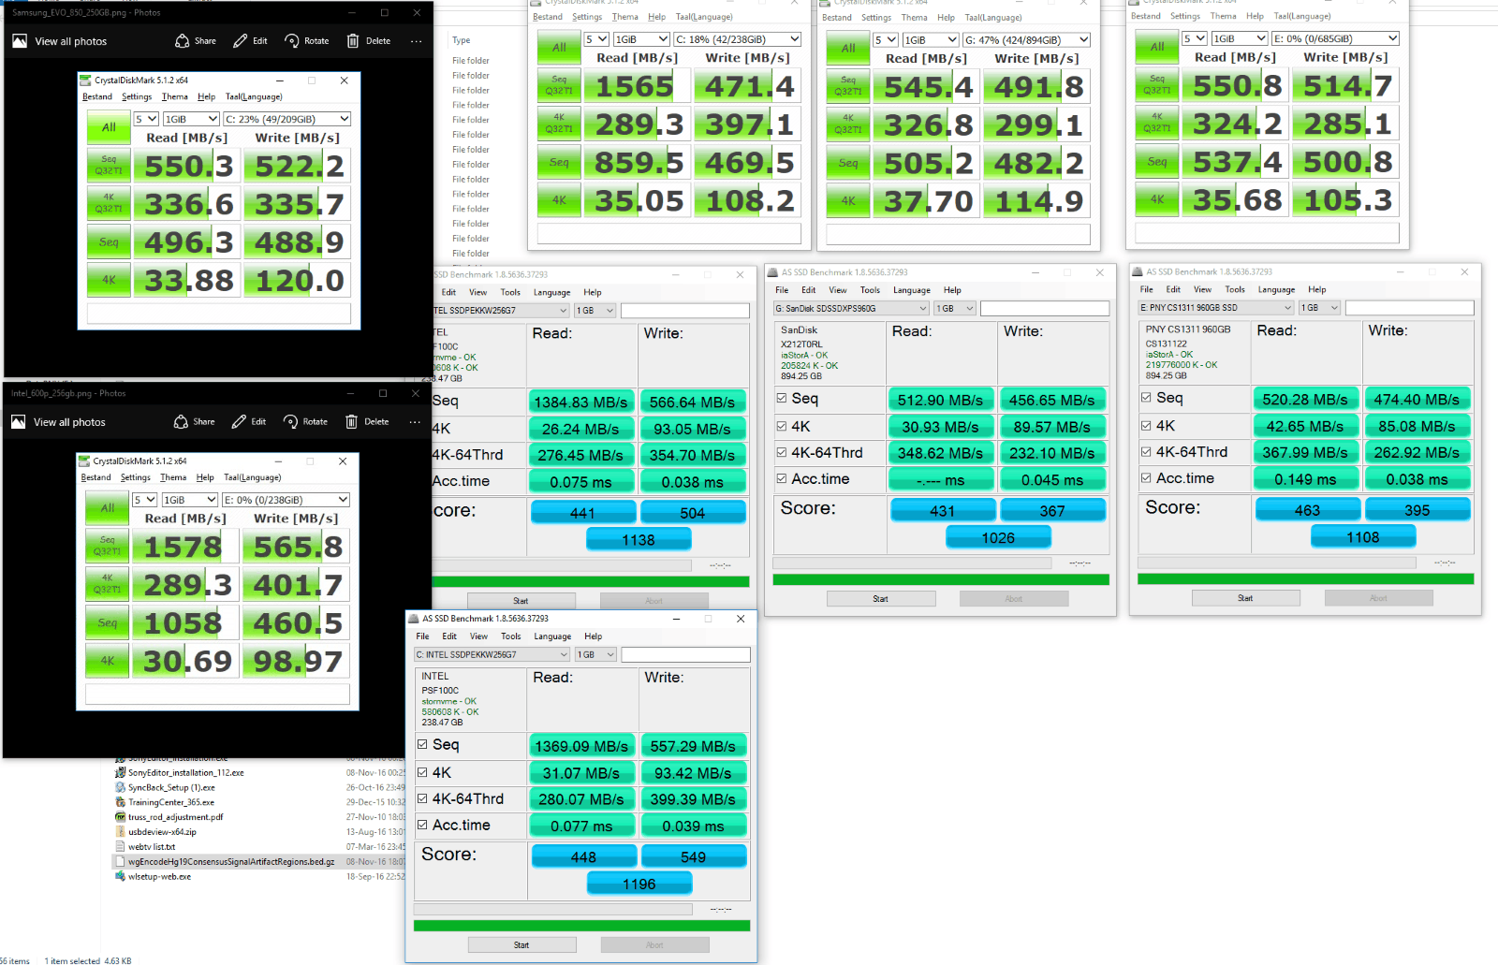1498x965 pixels.
Task: Open the 1 GB dropdown in SanDisk AS SSD window
Action: pyautogui.click(x=955, y=309)
